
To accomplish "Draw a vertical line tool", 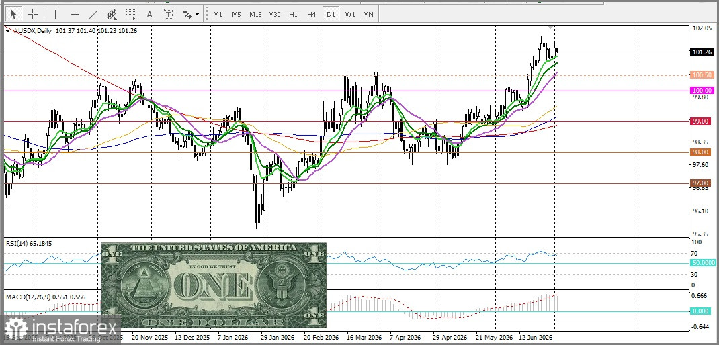I will tap(55, 14).
